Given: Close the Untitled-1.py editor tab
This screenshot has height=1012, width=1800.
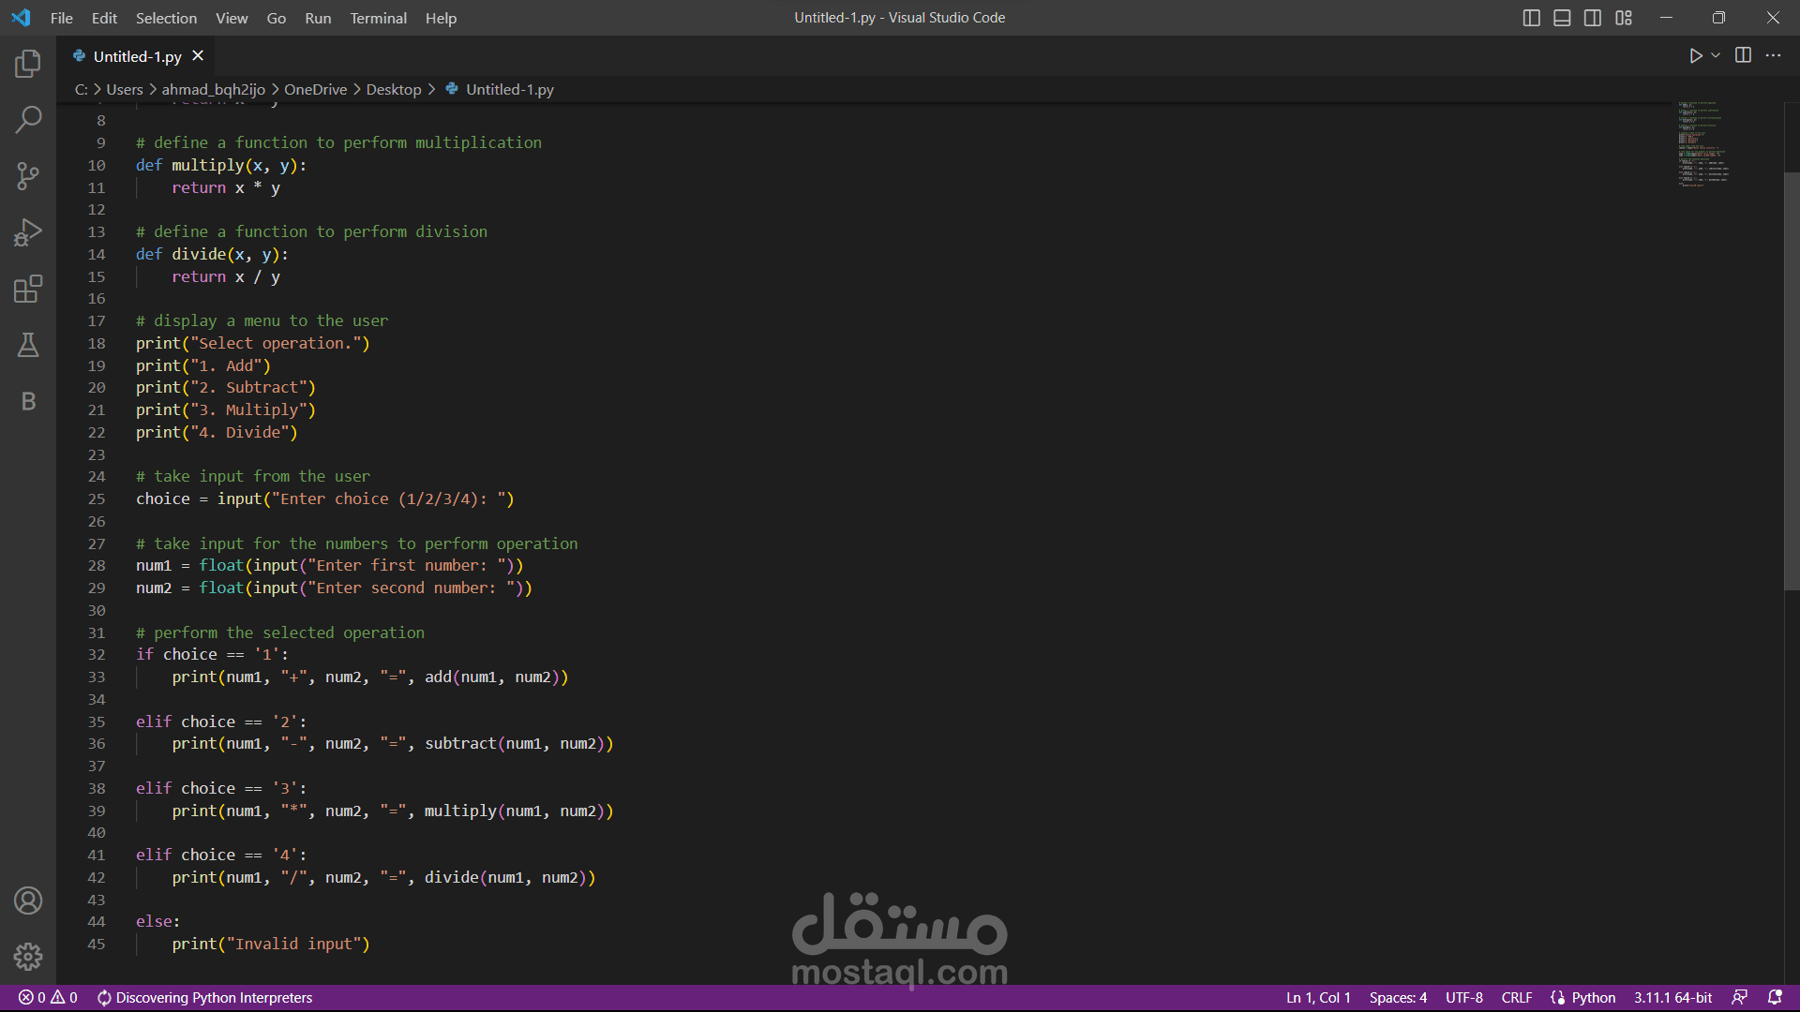Looking at the screenshot, I should [x=198, y=56].
